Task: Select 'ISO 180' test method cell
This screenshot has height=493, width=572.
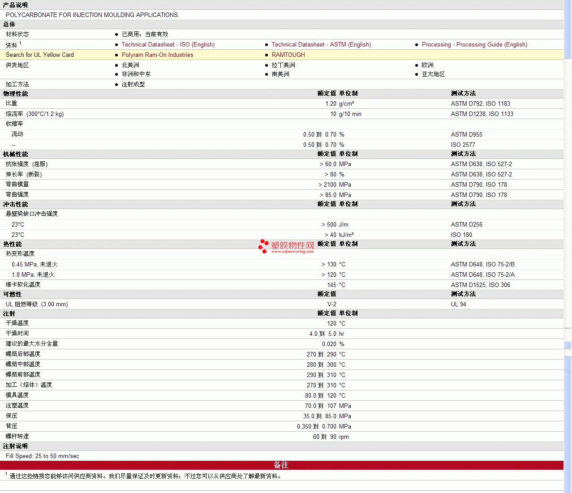Action: 461,235
